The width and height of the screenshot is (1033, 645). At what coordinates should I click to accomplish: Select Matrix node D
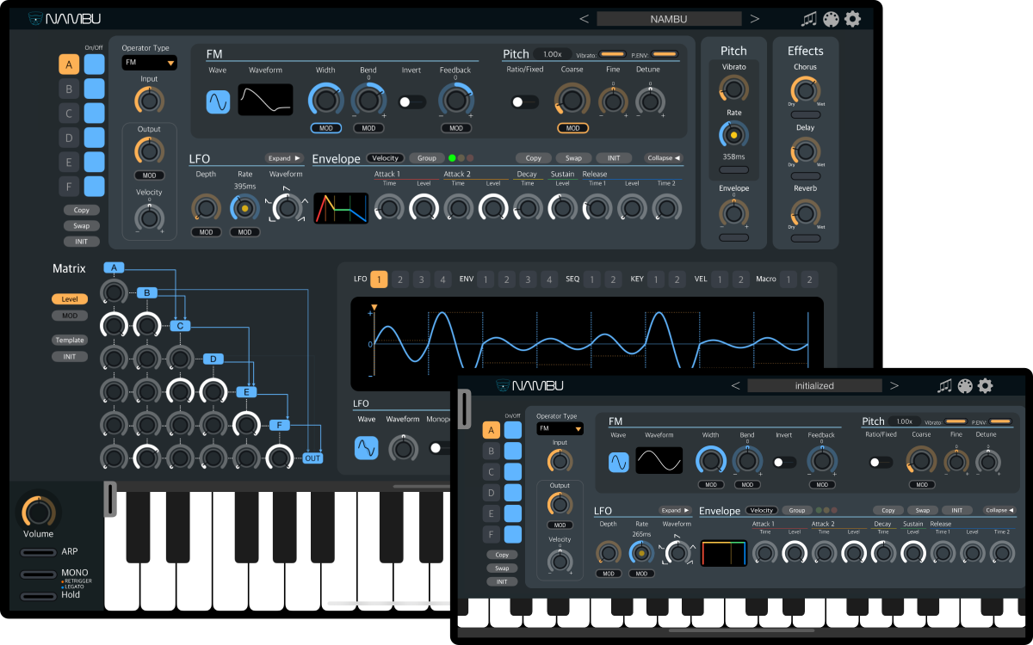[213, 359]
